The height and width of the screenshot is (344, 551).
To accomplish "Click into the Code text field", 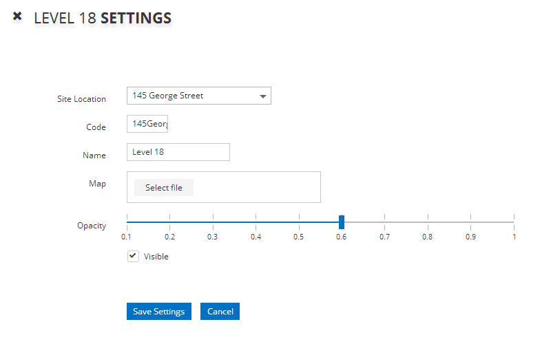I will coord(147,124).
